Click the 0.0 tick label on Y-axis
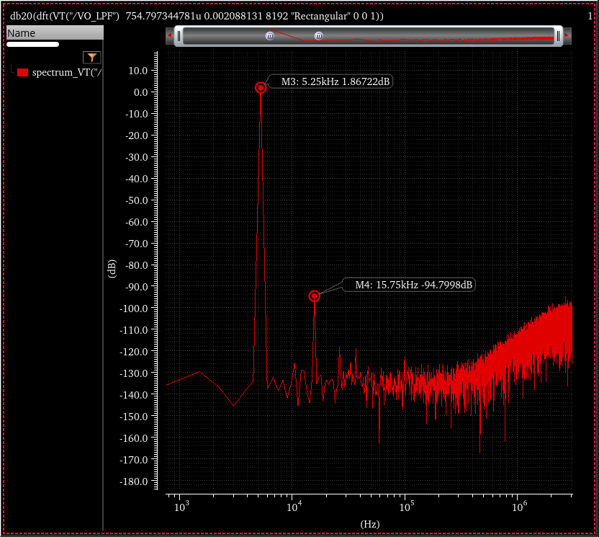Image resolution: width=599 pixels, height=537 pixels. coord(140,92)
